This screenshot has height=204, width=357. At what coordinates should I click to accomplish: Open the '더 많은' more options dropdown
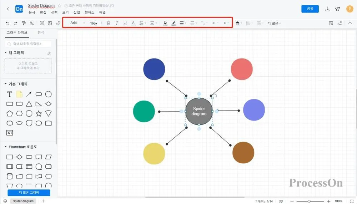[x=274, y=23]
